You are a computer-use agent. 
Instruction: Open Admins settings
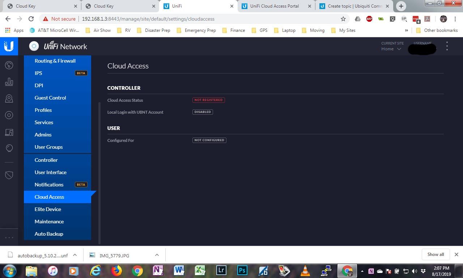click(x=58, y=135)
